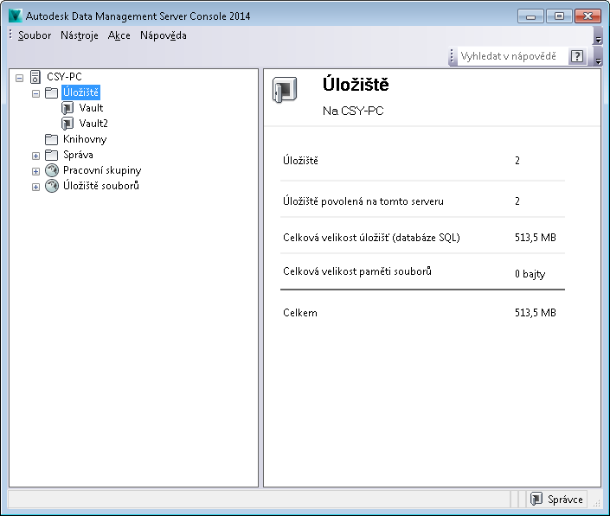Screen dimensions: 610x516
Task: Click the help question mark icon
Action: point(577,56)
